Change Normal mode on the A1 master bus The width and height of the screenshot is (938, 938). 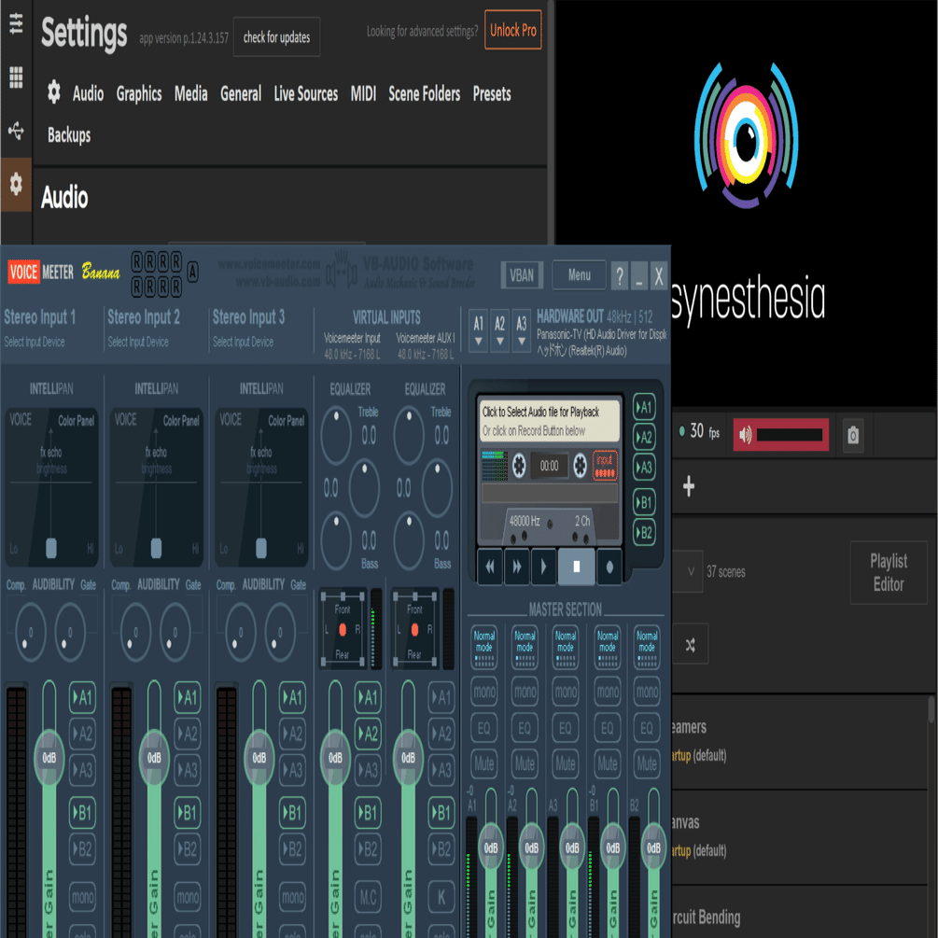(x=484, y=648)
